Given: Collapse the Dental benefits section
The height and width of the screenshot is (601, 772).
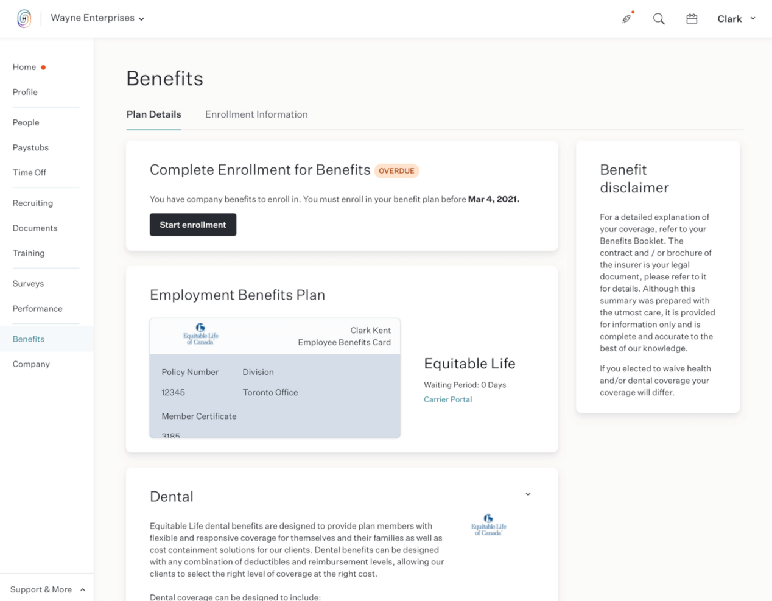Looking at the screenshot, I should click(x=527, y=494).
